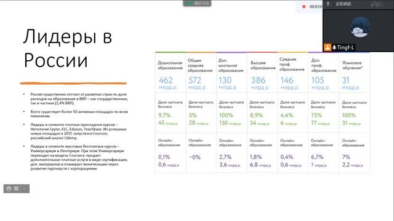Click the green value 45 млрд р.

[x=168, y=123]
